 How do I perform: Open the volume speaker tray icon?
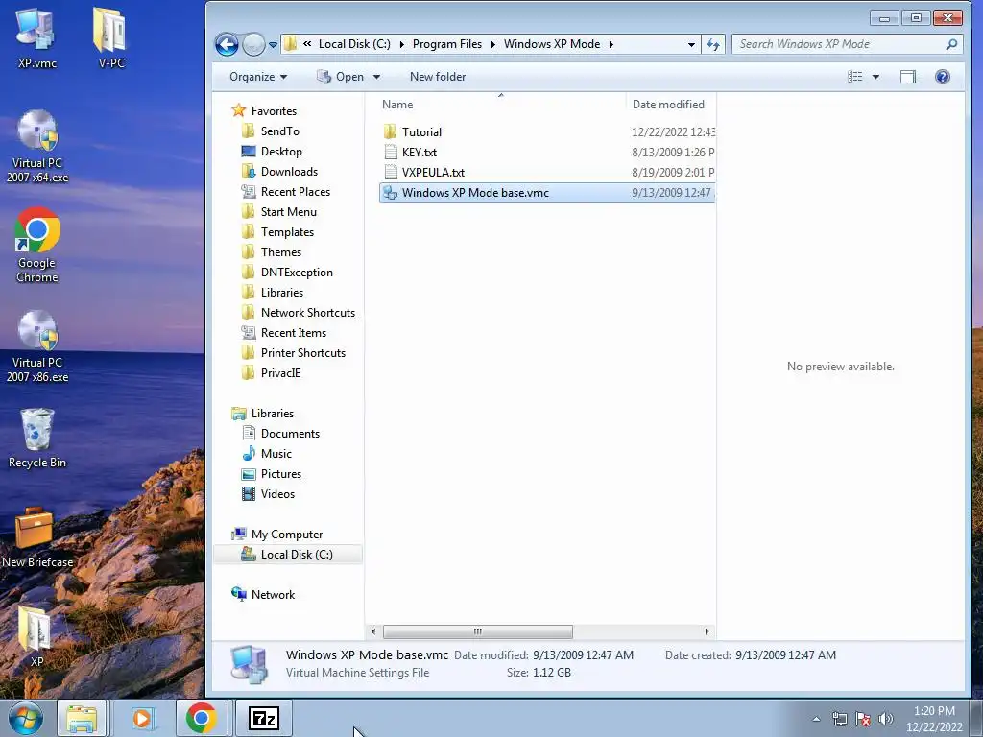tap(886, 720)
